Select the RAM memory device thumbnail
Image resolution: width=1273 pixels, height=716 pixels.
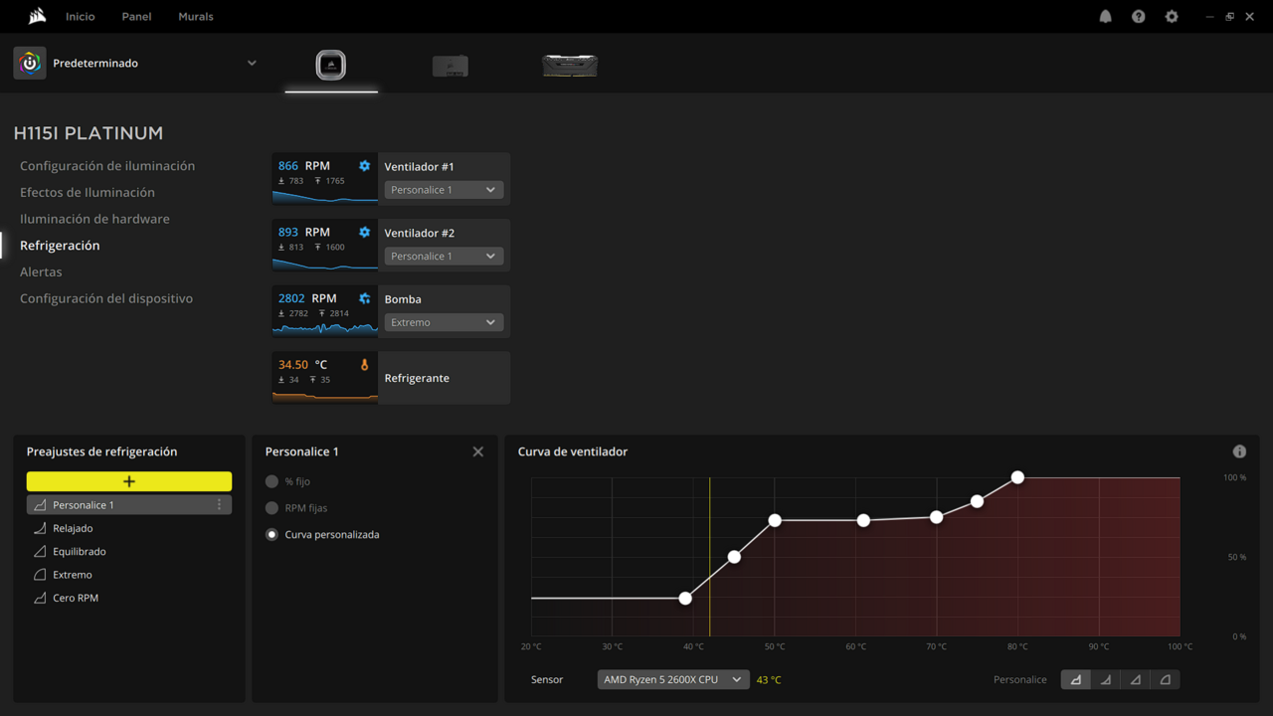tap(570, 66)
